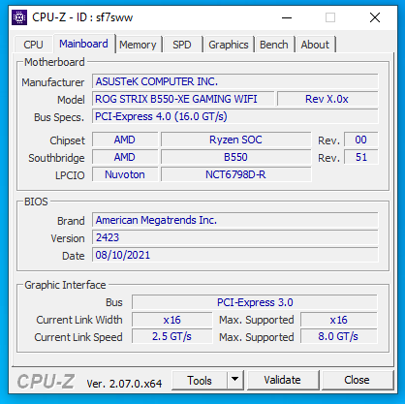Click the CPU-Z app icon in title bar
405x404 pixels.
19,17
